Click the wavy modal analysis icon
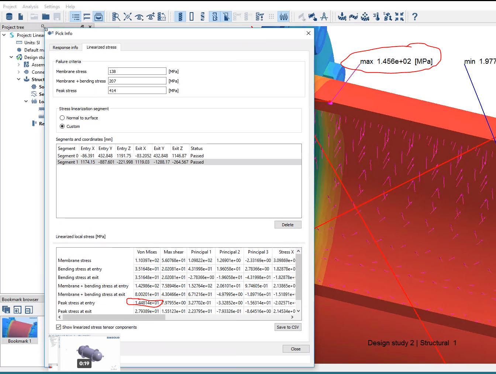 (354, 17)
